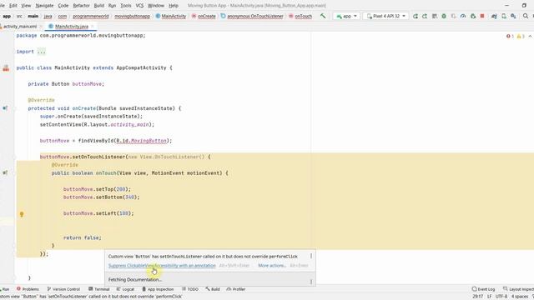Screen dimensions: 534x300
Task: Click the yellow lightbulb quick-fix icon
Action: coord(22,214)
